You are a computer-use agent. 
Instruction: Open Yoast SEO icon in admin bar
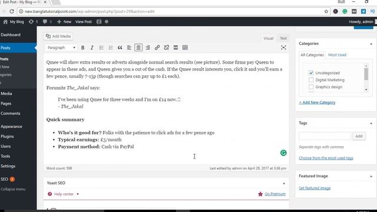(99, 22)
